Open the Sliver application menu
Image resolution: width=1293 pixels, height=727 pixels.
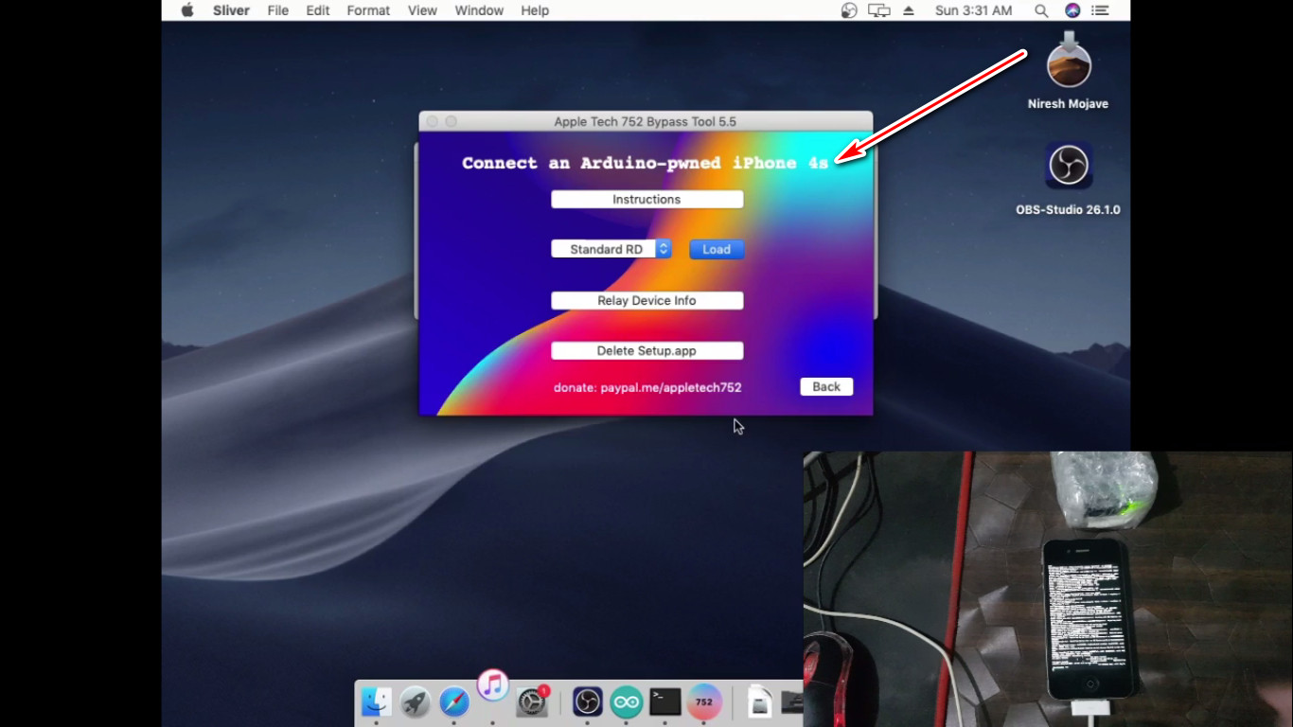coord(230,10)
